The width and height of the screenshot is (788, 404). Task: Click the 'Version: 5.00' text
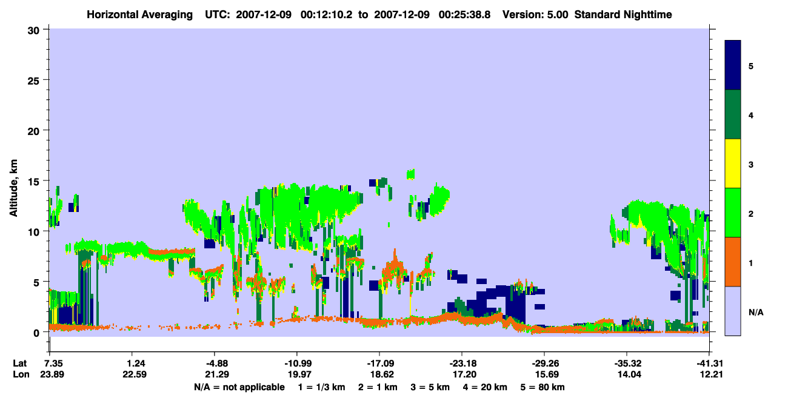tap(534, 14)
